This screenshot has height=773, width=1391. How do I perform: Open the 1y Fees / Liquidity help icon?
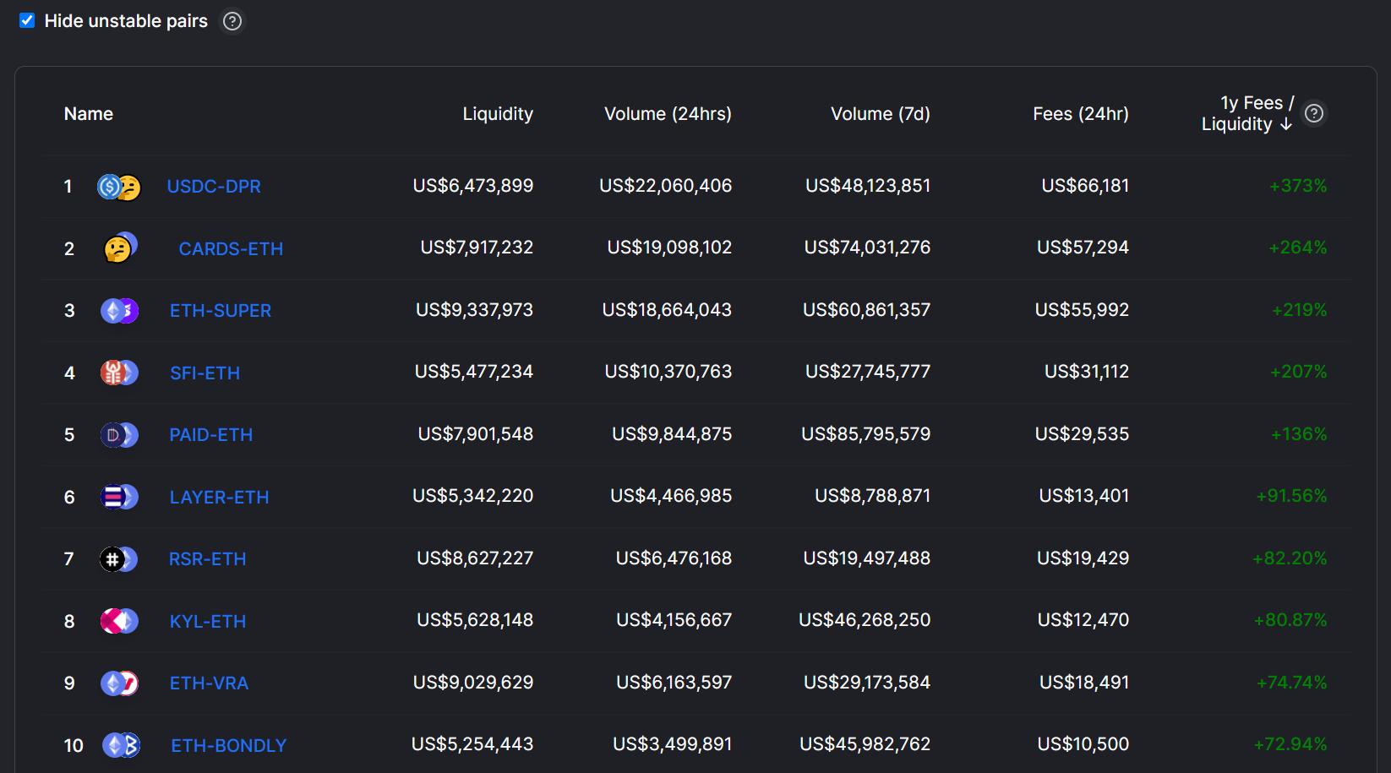coord(1314,112)
